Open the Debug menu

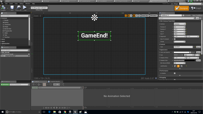coord(21,4)
